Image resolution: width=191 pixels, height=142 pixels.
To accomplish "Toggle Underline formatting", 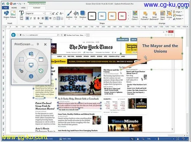I will pyautogui.click(x=35, y=18).
